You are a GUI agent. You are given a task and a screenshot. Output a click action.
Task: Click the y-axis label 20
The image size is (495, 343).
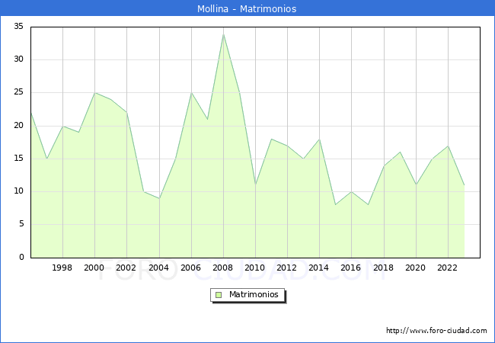point(18,126)
